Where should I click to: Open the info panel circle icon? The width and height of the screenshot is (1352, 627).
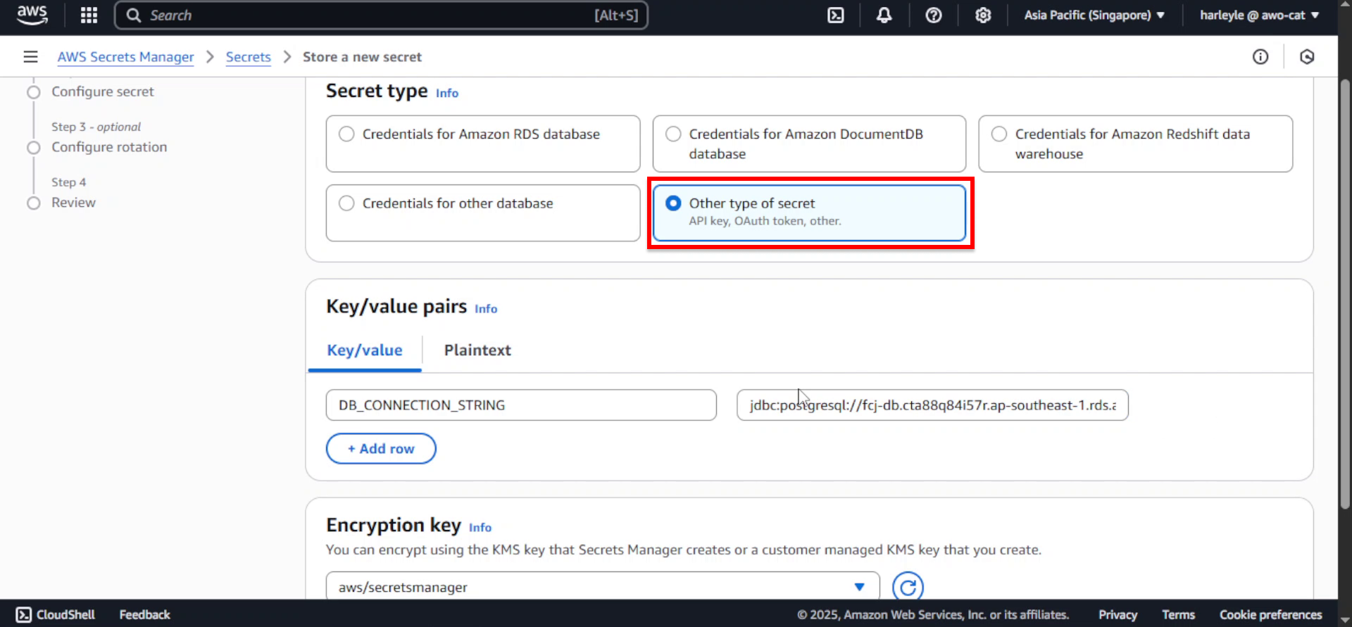[1260, 56]
